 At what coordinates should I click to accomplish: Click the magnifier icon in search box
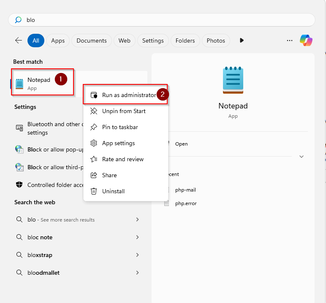point(18,20)
